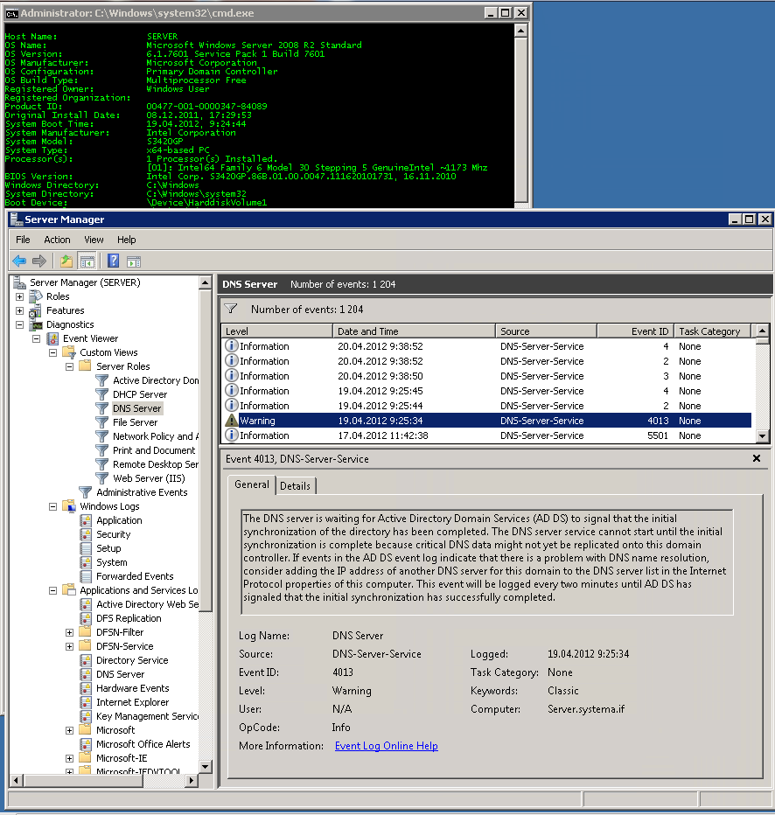Click the Internet Explorer log icon
The height and width of the screenshot is (815, 775).
coord(86,702)
